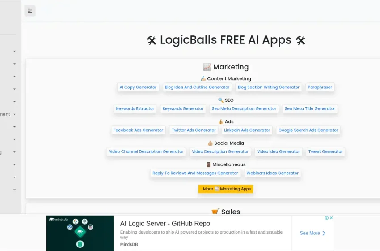
Task: Click the Content Marketing subheading
Action: pos(226,79)
